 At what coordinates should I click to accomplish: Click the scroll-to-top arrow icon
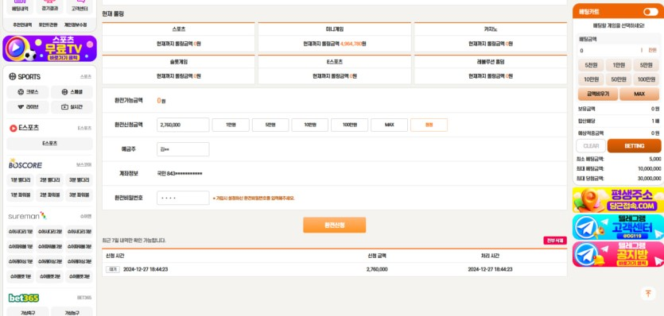pyautogui.click(x=648, y=294)
